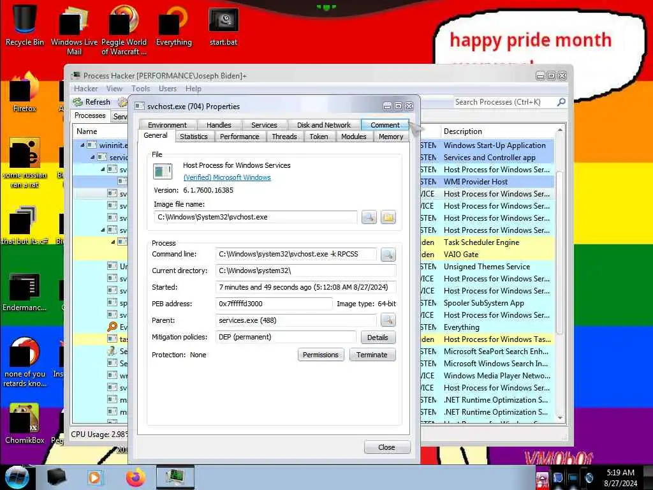This screenshot has height=490, width=653.
Task: Select the Windows Media Player Netwo... row
Action: 497,375
